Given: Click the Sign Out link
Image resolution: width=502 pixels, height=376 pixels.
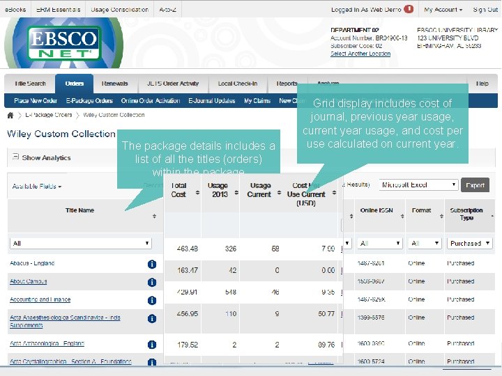Looking at the screenshot, I should [485, 10].
